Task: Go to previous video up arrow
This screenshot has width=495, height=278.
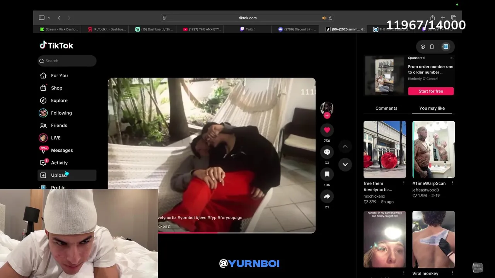Action: 345,146
